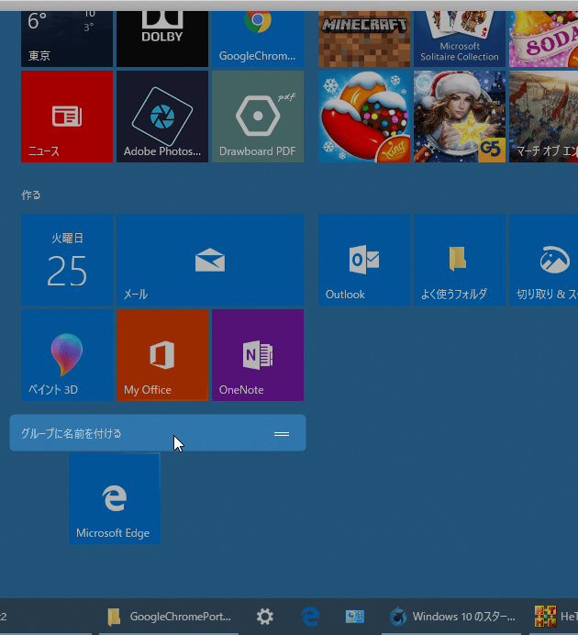Viewport: 578px width, 635px height.
Task: Open the King Candy Crush tile
Action: [364, 117]
